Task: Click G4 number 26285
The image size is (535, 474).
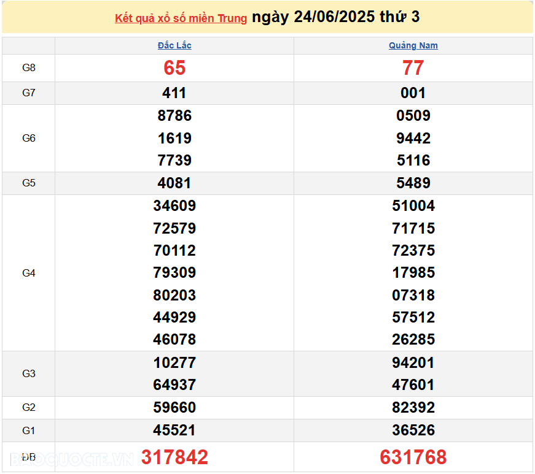Action: [x=413, y=340]
